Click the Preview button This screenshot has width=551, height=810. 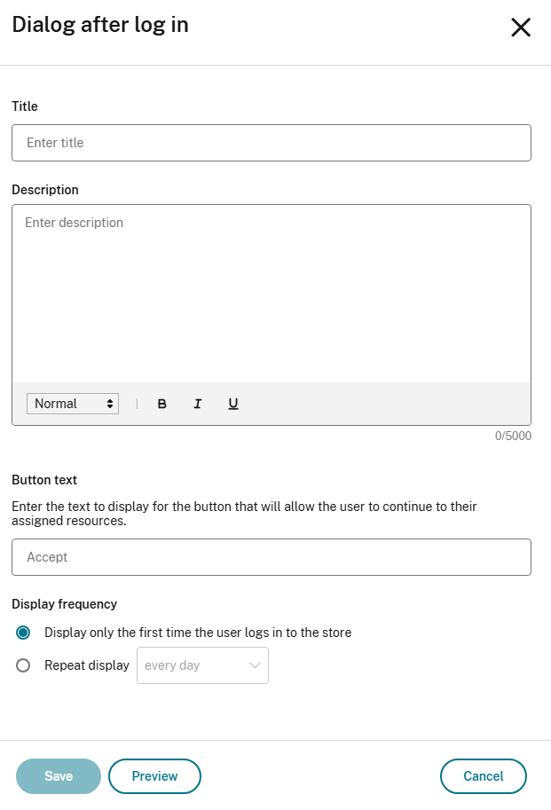(x=154, y=776)
